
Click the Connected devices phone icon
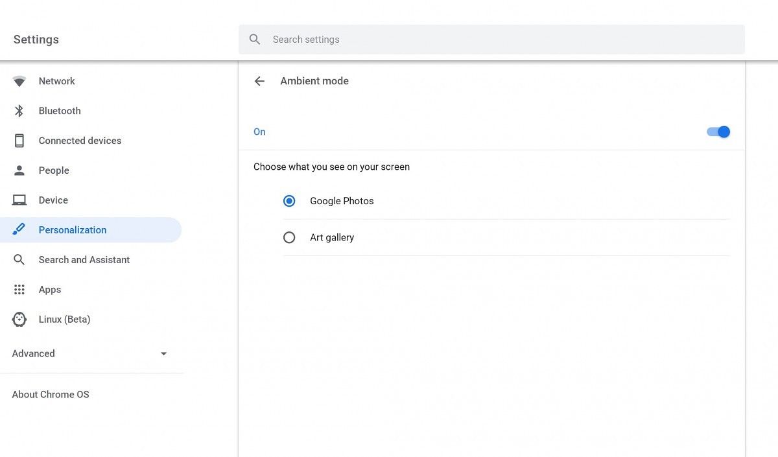coord(19,140)
